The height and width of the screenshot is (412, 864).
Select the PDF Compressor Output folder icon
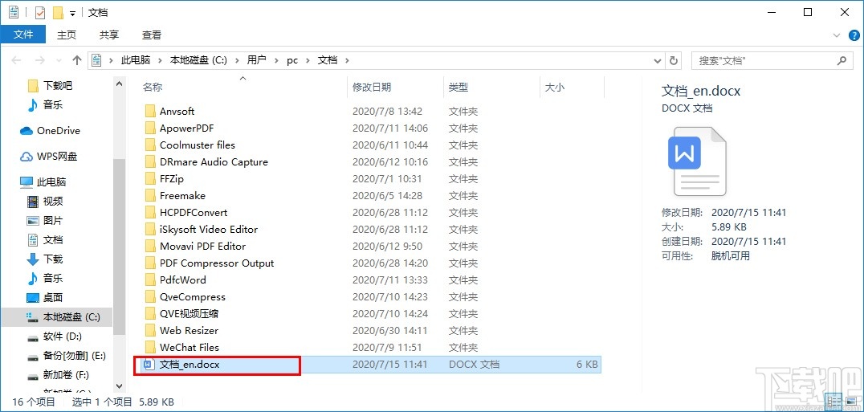150,263
